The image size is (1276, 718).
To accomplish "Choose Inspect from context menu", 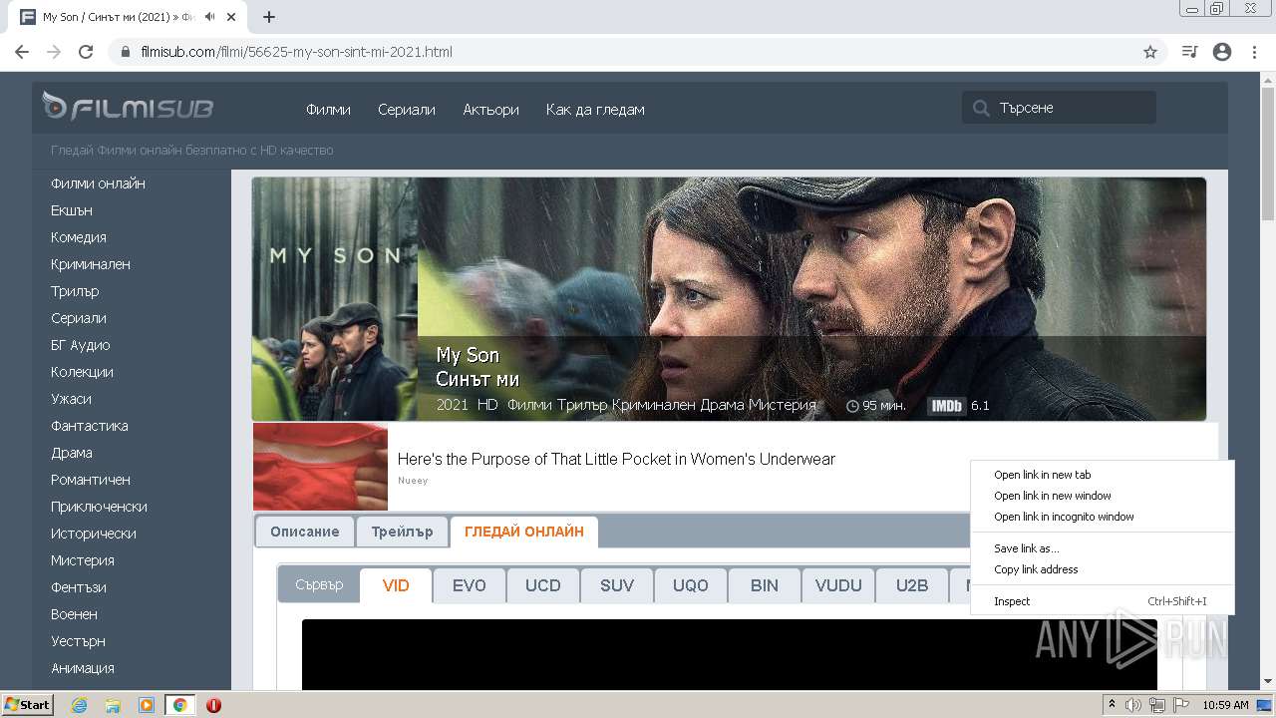I will click(x=1103, y=601).
